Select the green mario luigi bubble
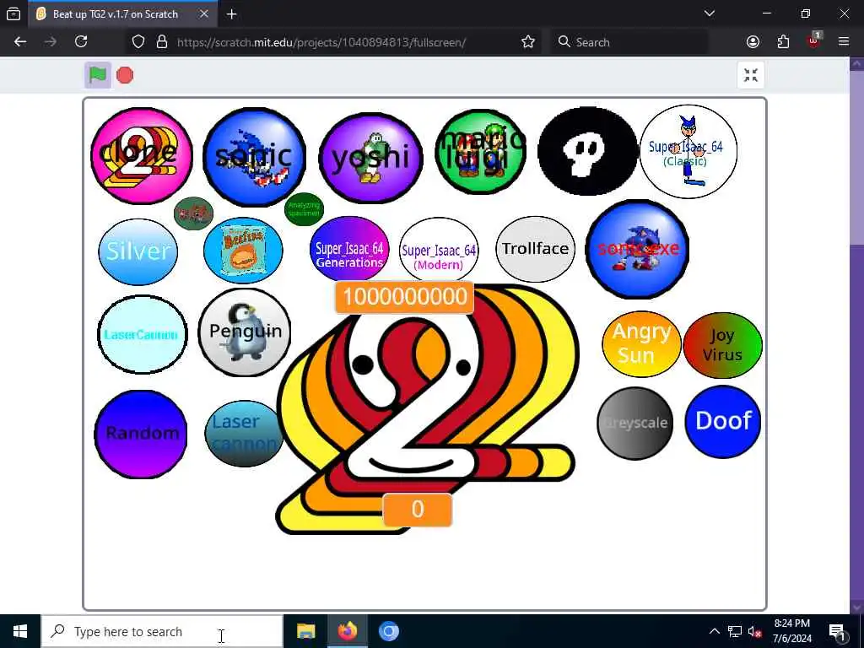Image resolution: width=864 pixels, height=648 pixels. click(x=480, y=152)
